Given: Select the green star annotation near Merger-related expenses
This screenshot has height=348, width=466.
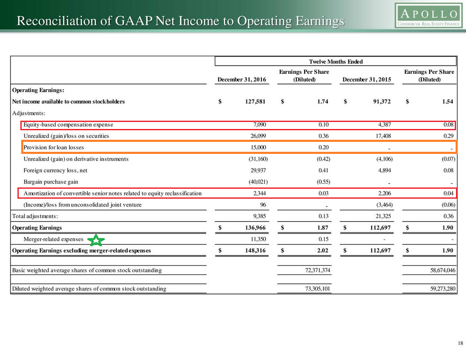Looking at the screenshot, I should coord(96,240).
